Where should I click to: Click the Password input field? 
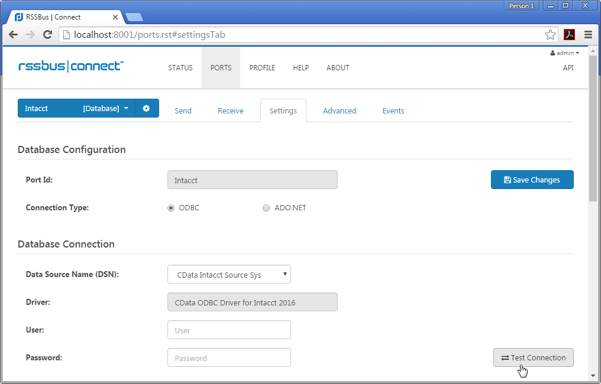[x=229, y=358]
